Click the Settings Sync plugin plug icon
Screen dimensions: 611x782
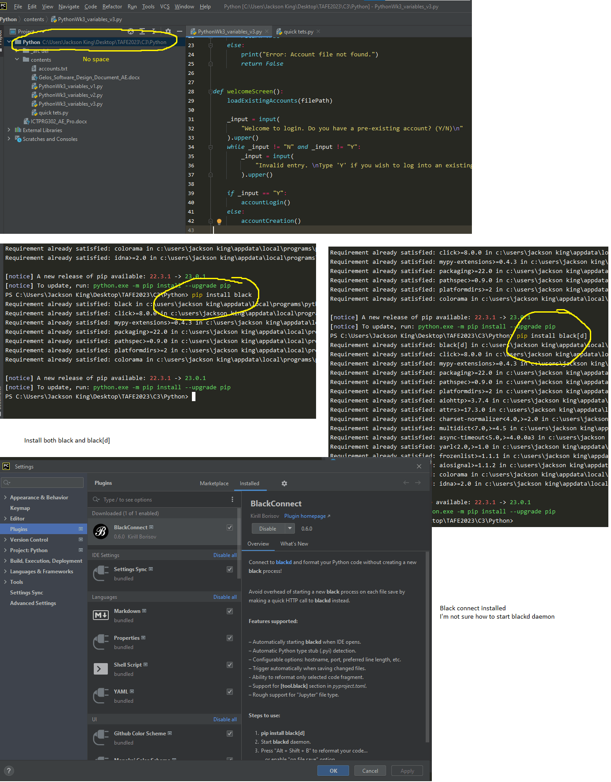click(101, 573)
